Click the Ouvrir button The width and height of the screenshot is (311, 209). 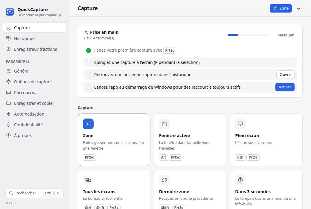pos(285,74)
